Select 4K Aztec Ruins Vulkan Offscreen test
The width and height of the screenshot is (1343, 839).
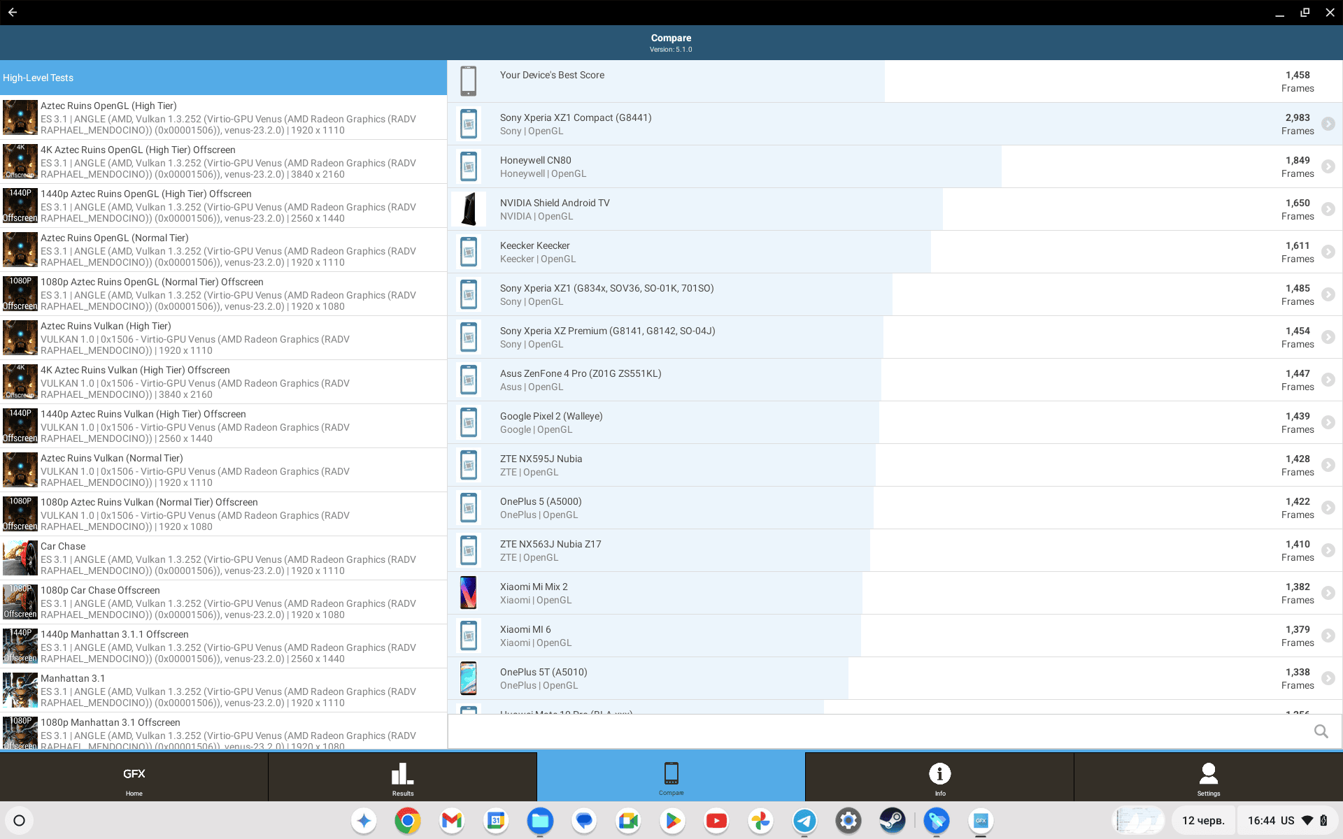[224, 382]
